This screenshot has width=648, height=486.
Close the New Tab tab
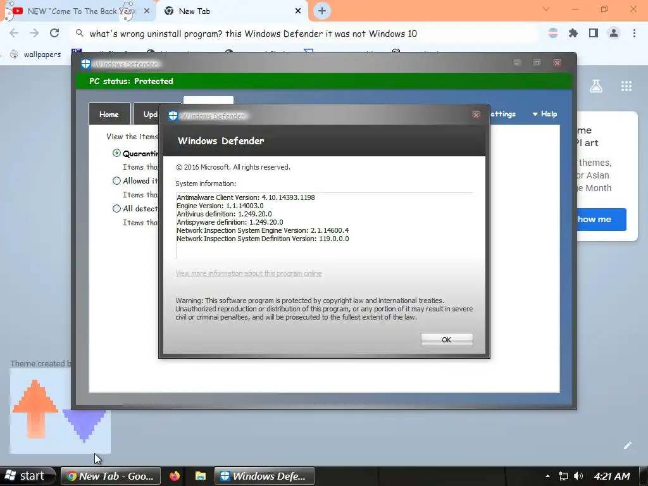click(x=298, y=11)
